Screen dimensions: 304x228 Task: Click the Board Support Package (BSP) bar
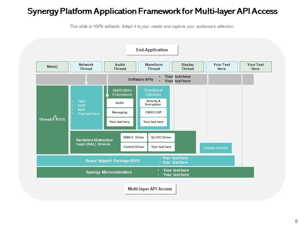point(113,161)
